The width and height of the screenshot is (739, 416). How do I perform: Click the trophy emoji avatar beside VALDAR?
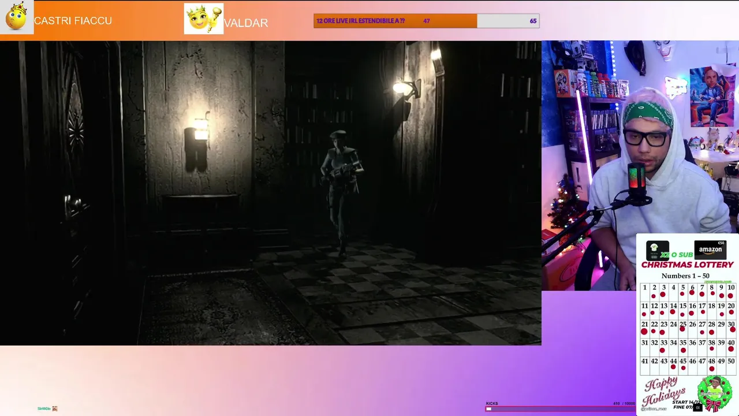coord(204,18)
